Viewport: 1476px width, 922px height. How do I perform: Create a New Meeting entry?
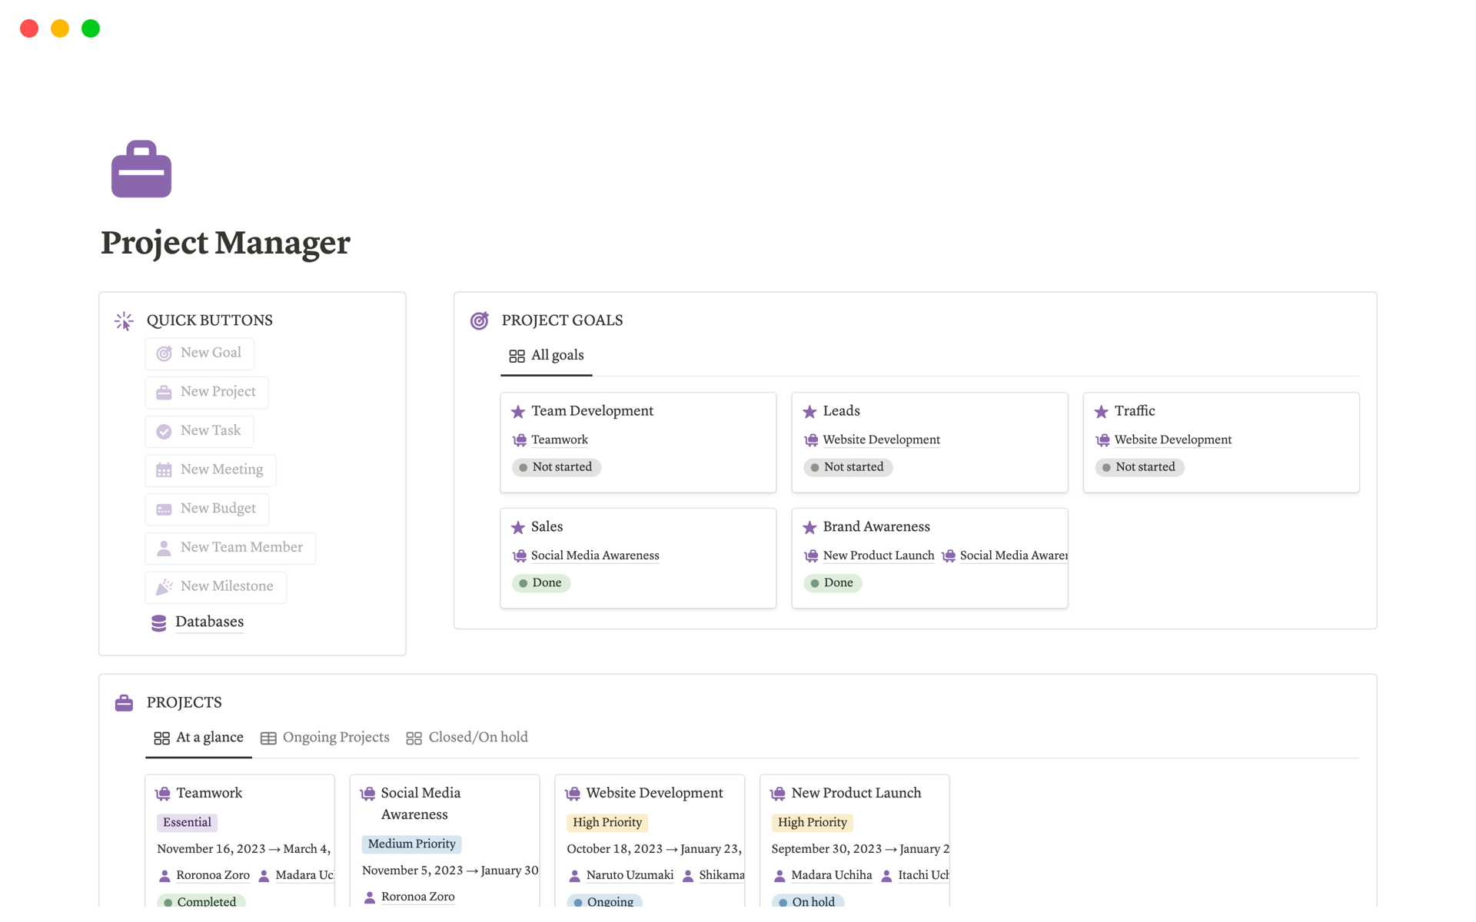210,469
